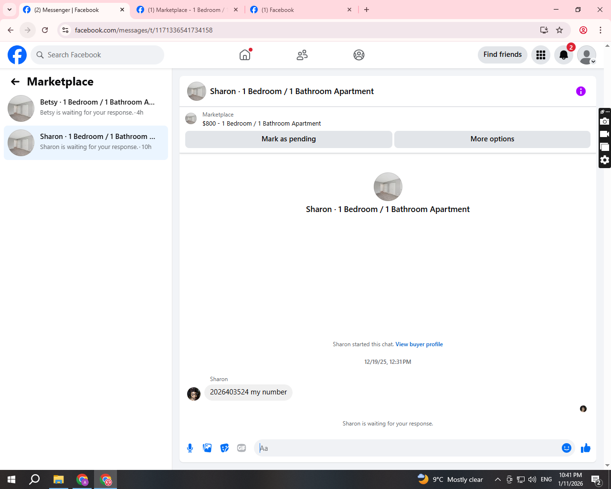Open the gallery icon in the capture widget

click(x=605, y=147)
